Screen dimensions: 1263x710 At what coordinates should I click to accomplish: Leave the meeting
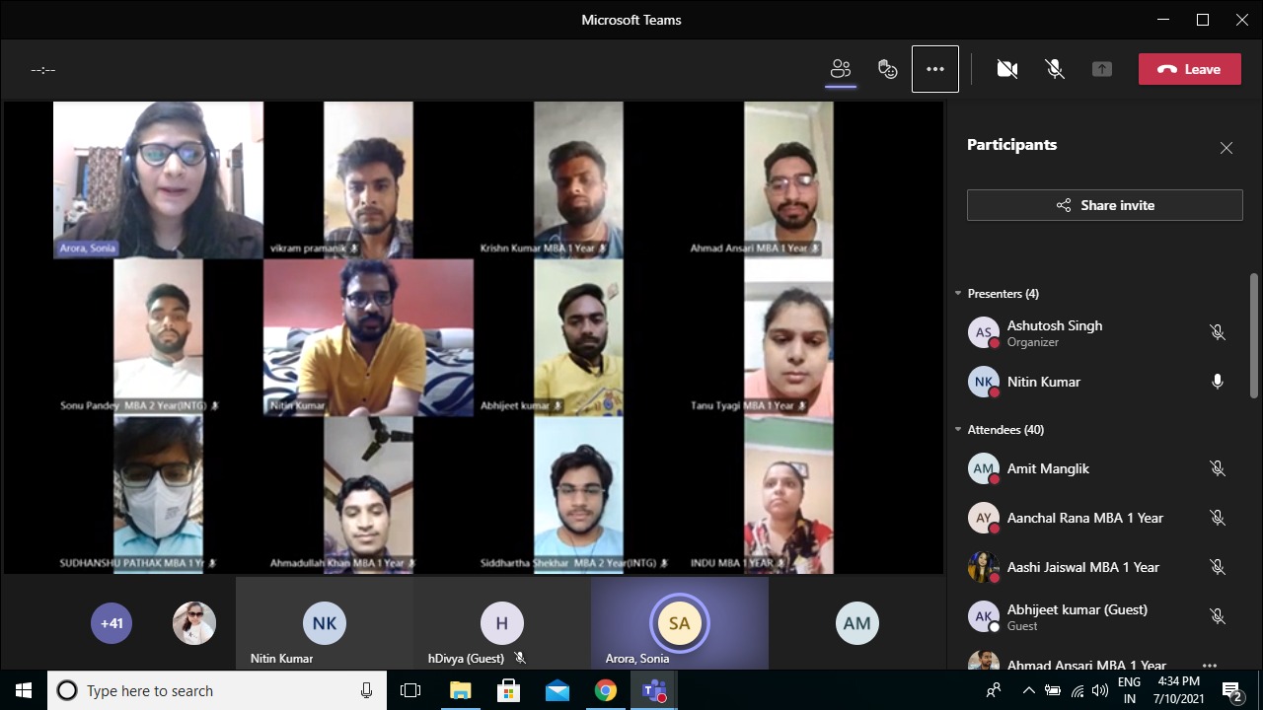pos(1189,69)
